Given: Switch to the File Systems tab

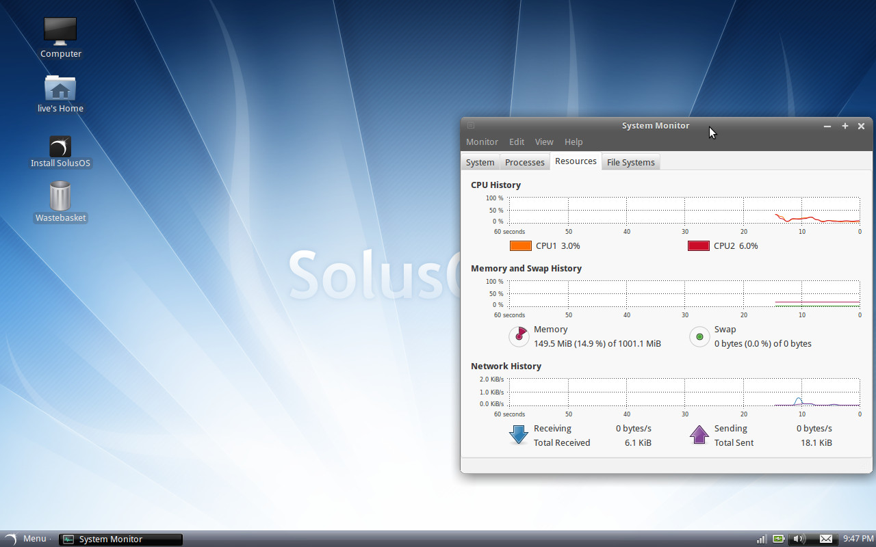Looking at the screenshot, I should tap(630, 161).
